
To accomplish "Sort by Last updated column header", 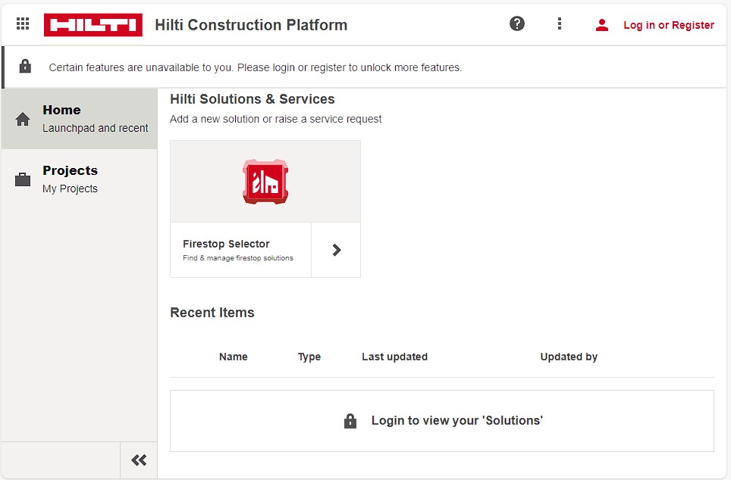I will pyautogui.click(x=394, y=357).
